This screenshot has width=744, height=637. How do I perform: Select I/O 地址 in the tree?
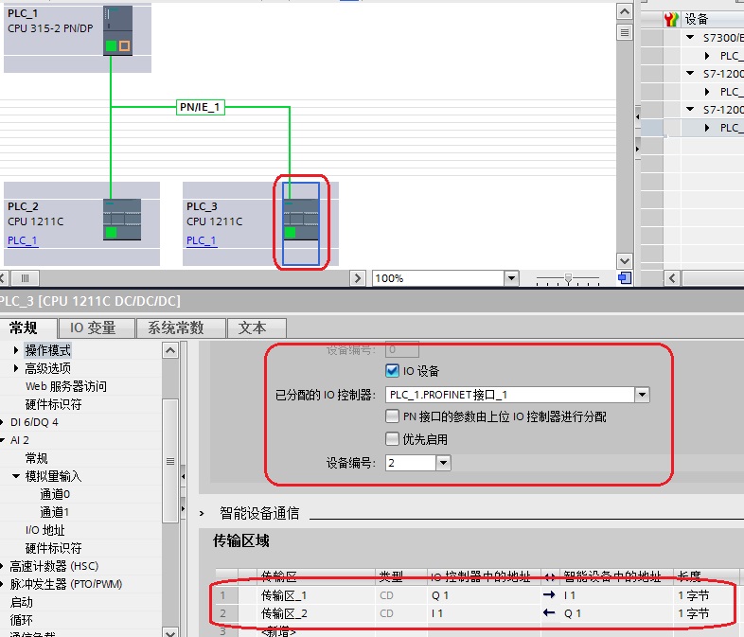pyautogui.click(x=45, y=530)
